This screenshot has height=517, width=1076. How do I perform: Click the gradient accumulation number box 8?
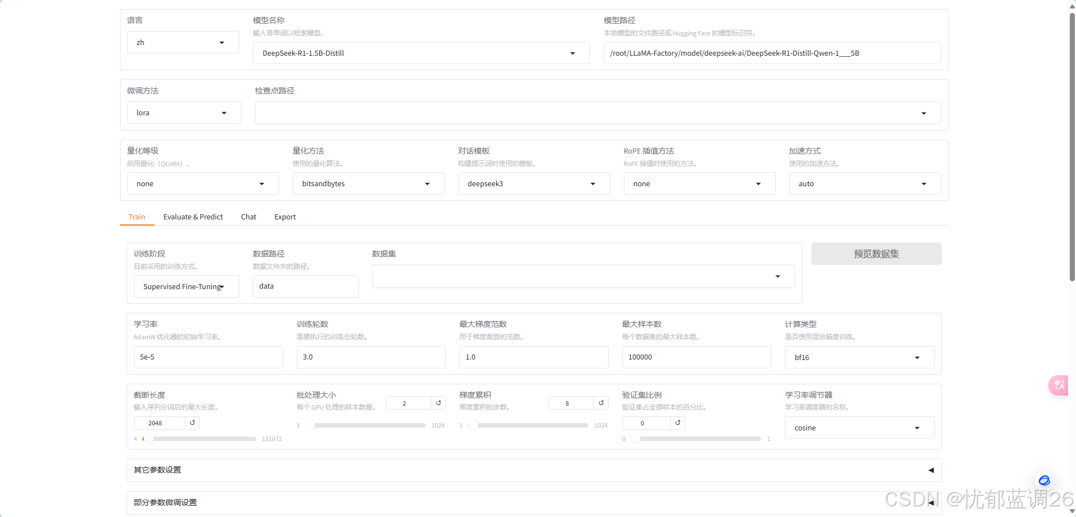point(571,403)
